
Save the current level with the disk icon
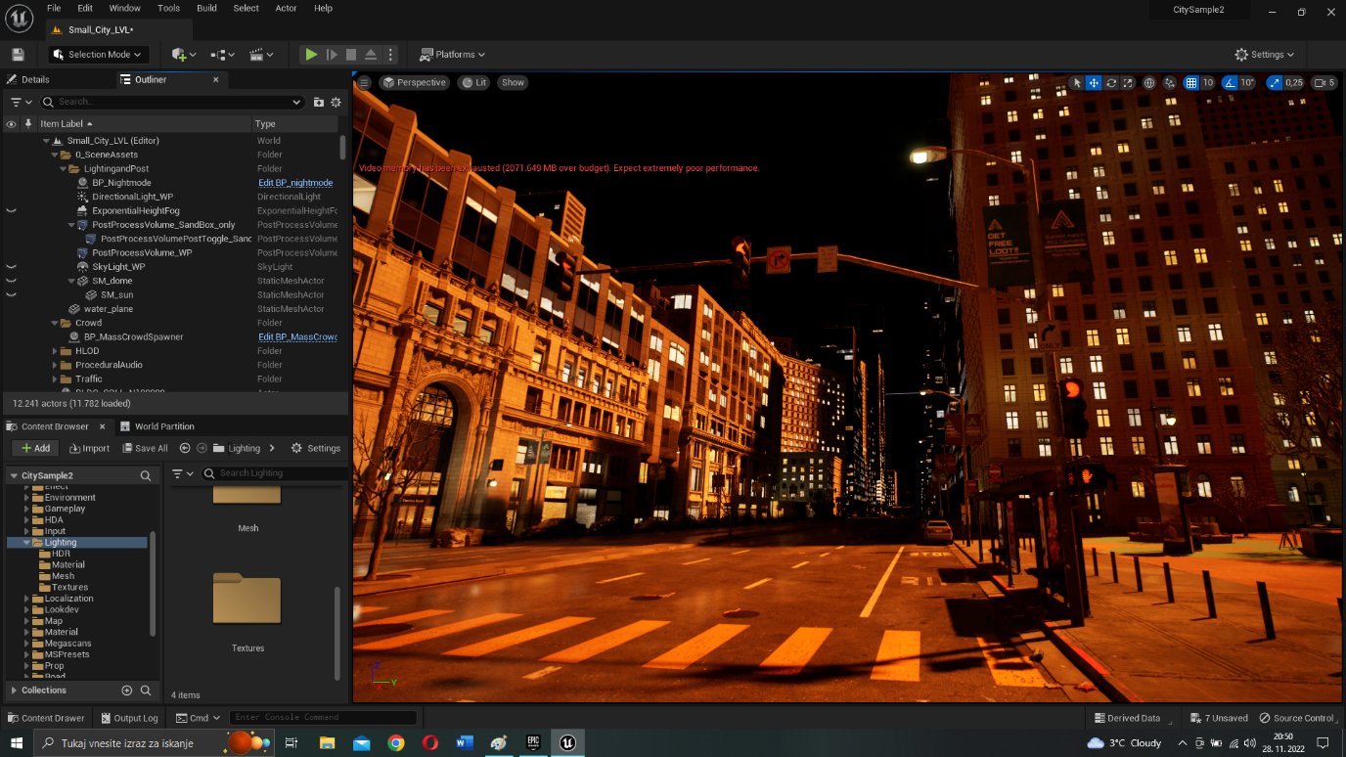point(18,55)
